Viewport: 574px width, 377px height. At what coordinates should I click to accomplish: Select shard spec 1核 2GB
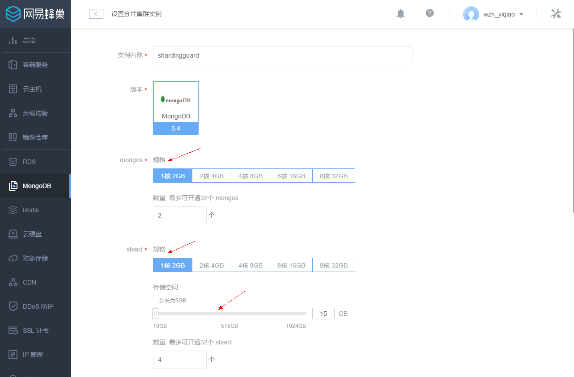tap(173, 265)
